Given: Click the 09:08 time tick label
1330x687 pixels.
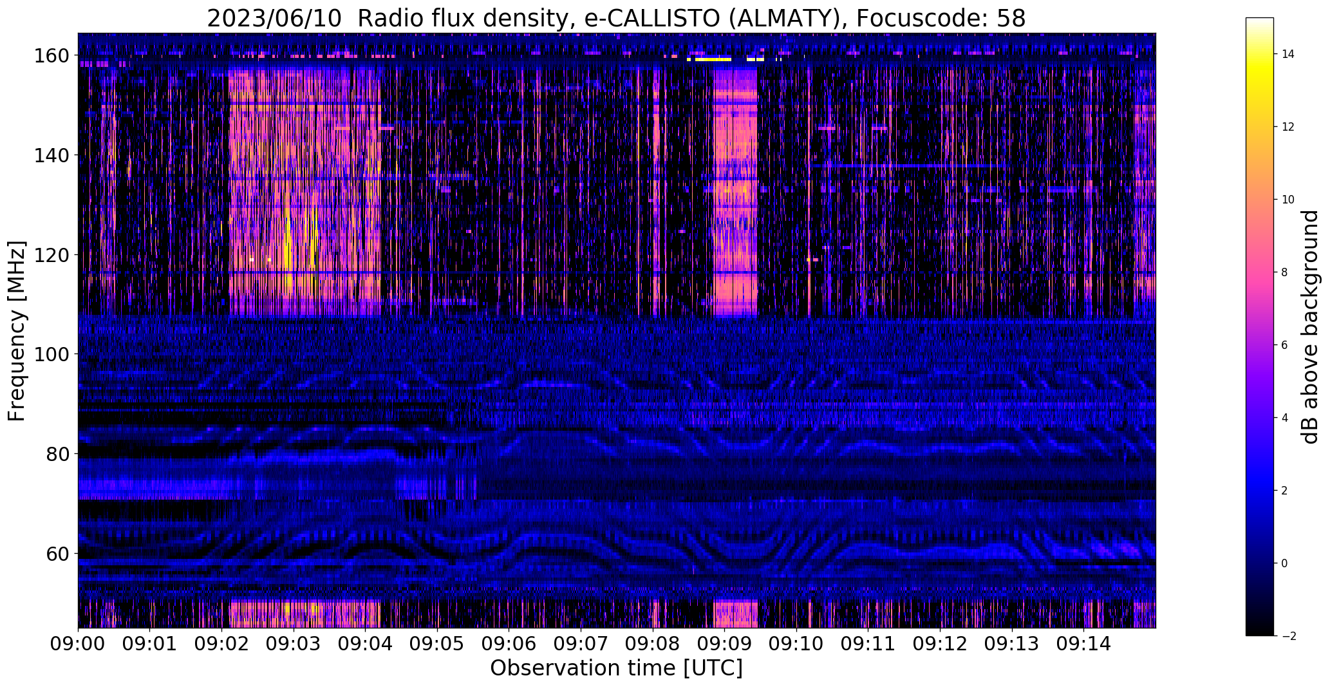Looking at the screenshot, I should click(x=653, y=643).
